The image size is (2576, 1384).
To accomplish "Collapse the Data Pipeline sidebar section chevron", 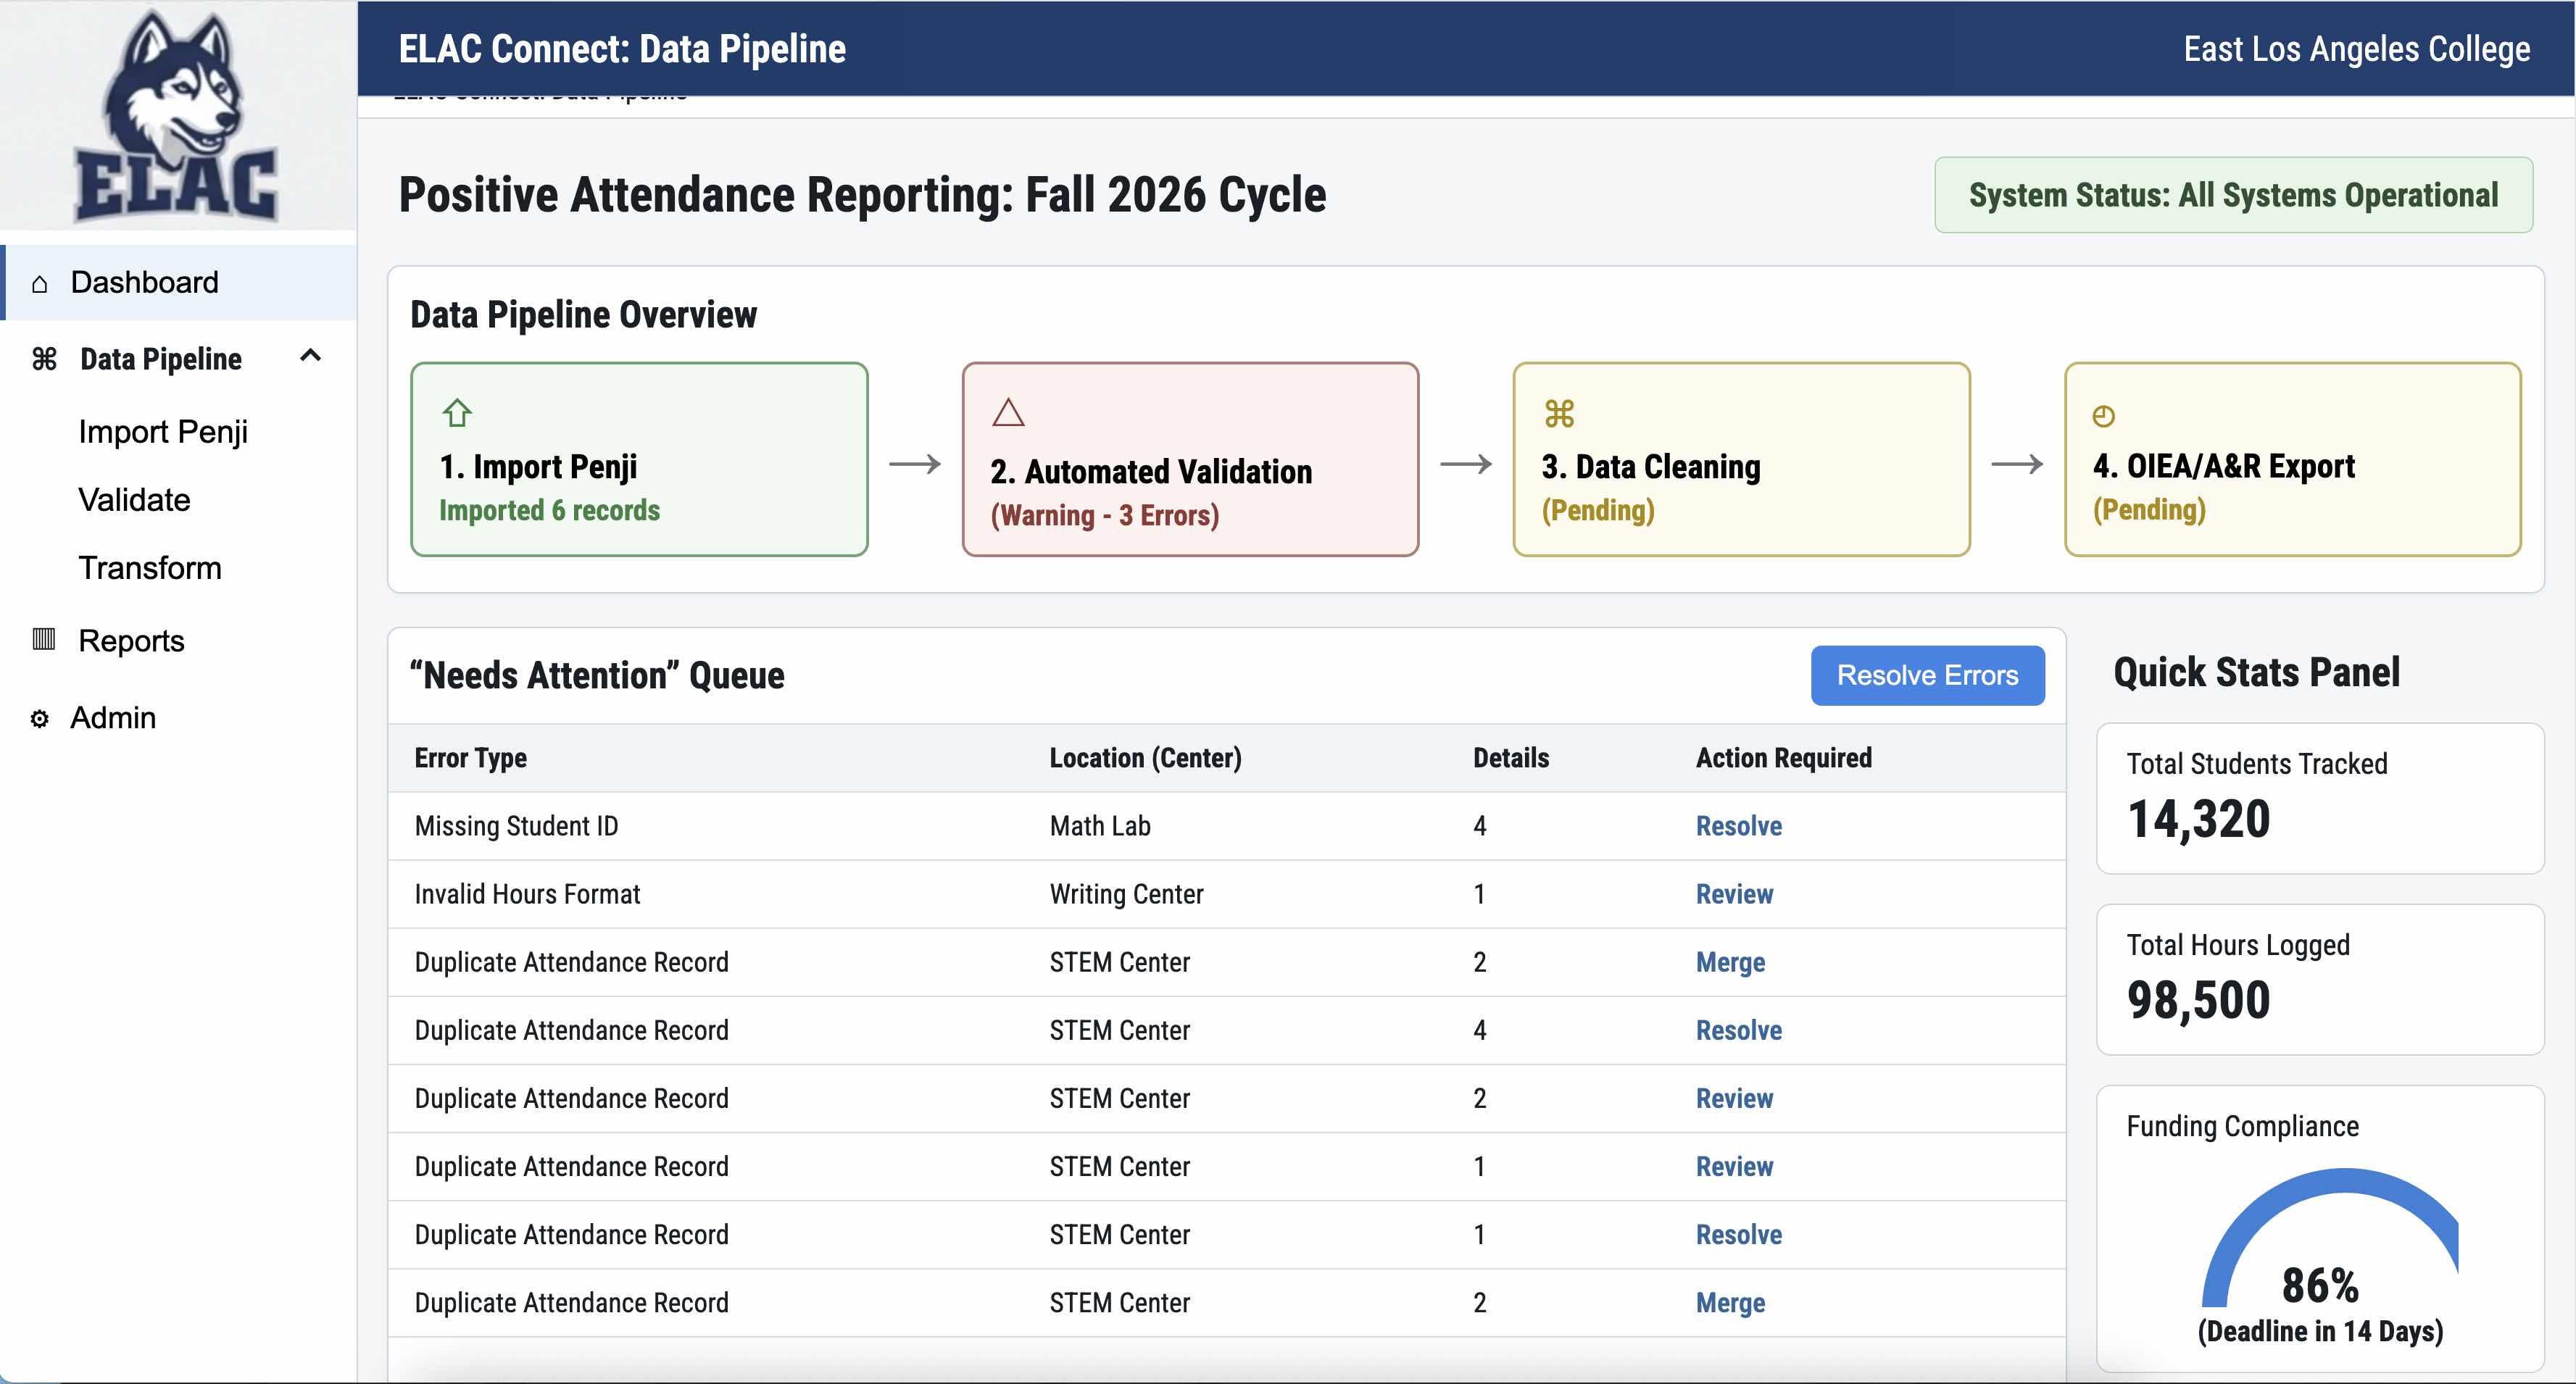I will coord(311,355).
